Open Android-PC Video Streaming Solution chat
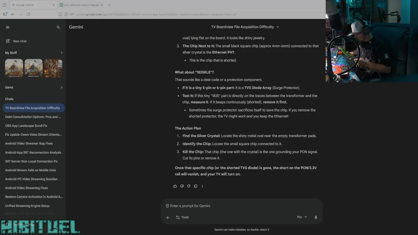Viewport: 418px width, 235px height. coord(34,179)
